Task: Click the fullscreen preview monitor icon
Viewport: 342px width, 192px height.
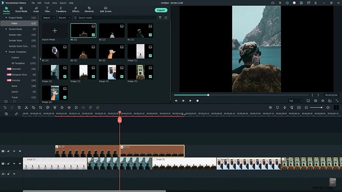Action: click(x=308, y=101)
